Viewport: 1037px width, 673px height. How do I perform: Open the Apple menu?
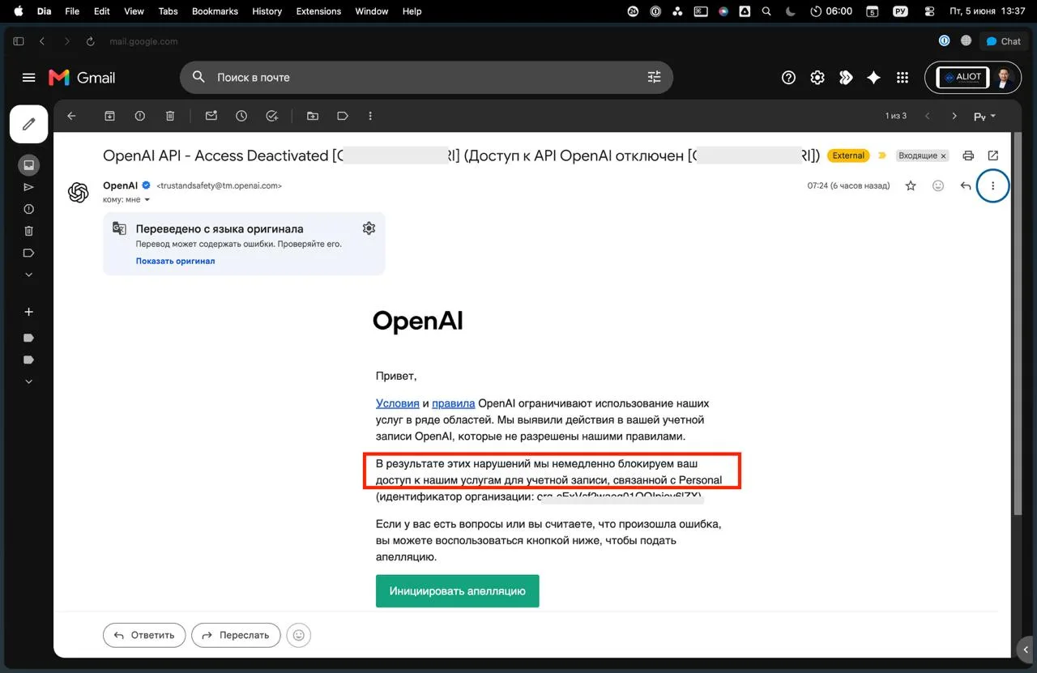(x=19, y=11)
